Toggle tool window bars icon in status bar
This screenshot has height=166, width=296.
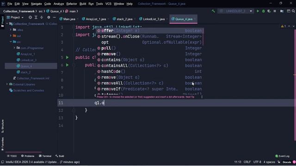click(x=2, y=162)
